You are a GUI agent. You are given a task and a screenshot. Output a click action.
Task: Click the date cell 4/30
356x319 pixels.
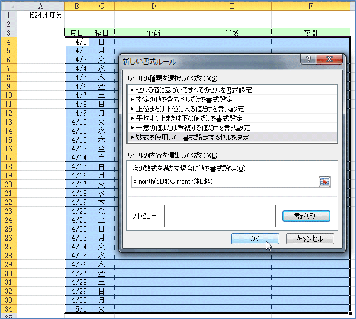coord(76,300)
